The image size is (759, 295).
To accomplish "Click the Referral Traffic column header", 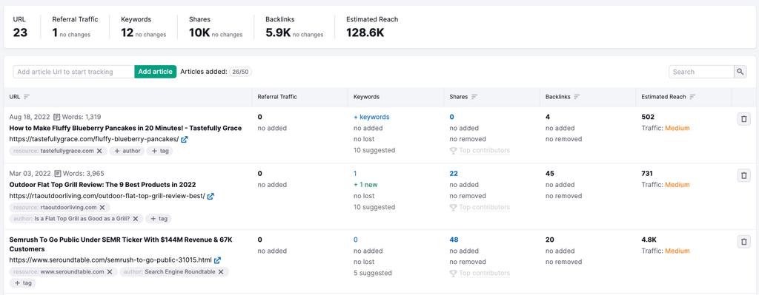I will pyautogui.click(x=277, y=97).
